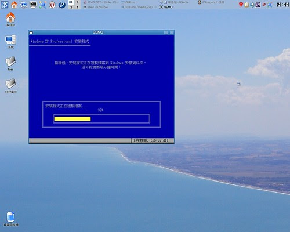This screenshot has height=232, width=290.
Task: Click the yellow setup progress bar
Action: (72, 119)
